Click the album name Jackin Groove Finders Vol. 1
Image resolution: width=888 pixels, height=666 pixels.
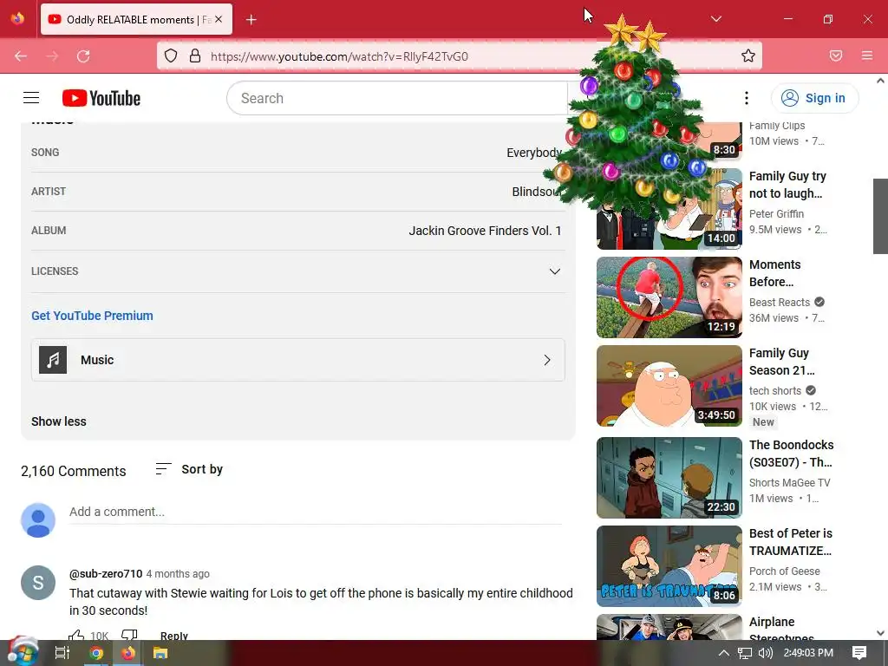pos(485,231)
